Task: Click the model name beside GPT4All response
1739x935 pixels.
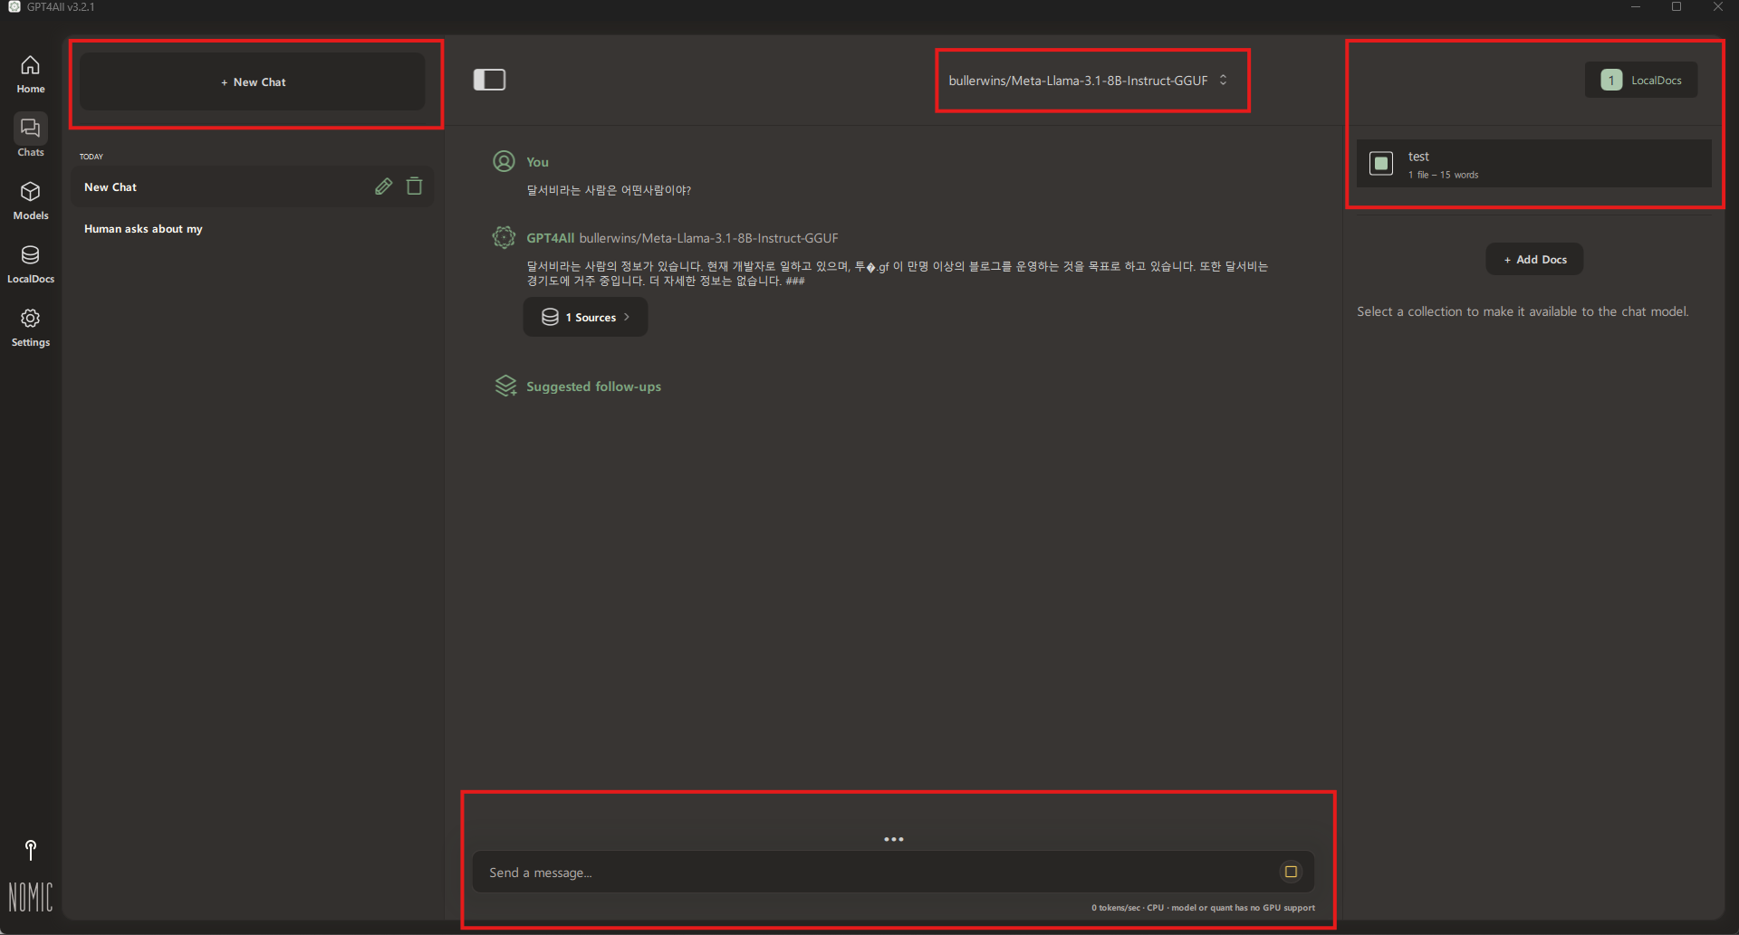Action: [708, 238]
